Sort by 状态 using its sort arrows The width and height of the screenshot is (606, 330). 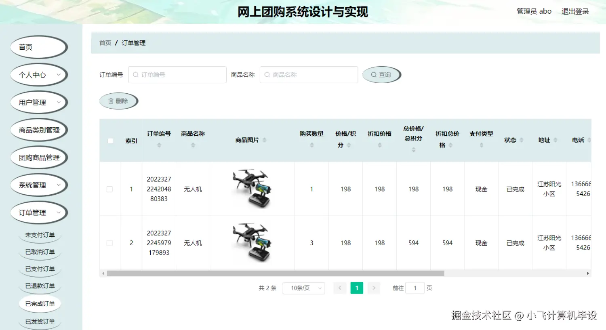point(521,140)
